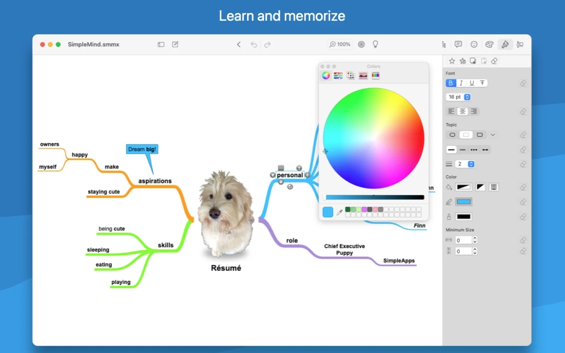
Task: Align text left
Action: [451, 111]
